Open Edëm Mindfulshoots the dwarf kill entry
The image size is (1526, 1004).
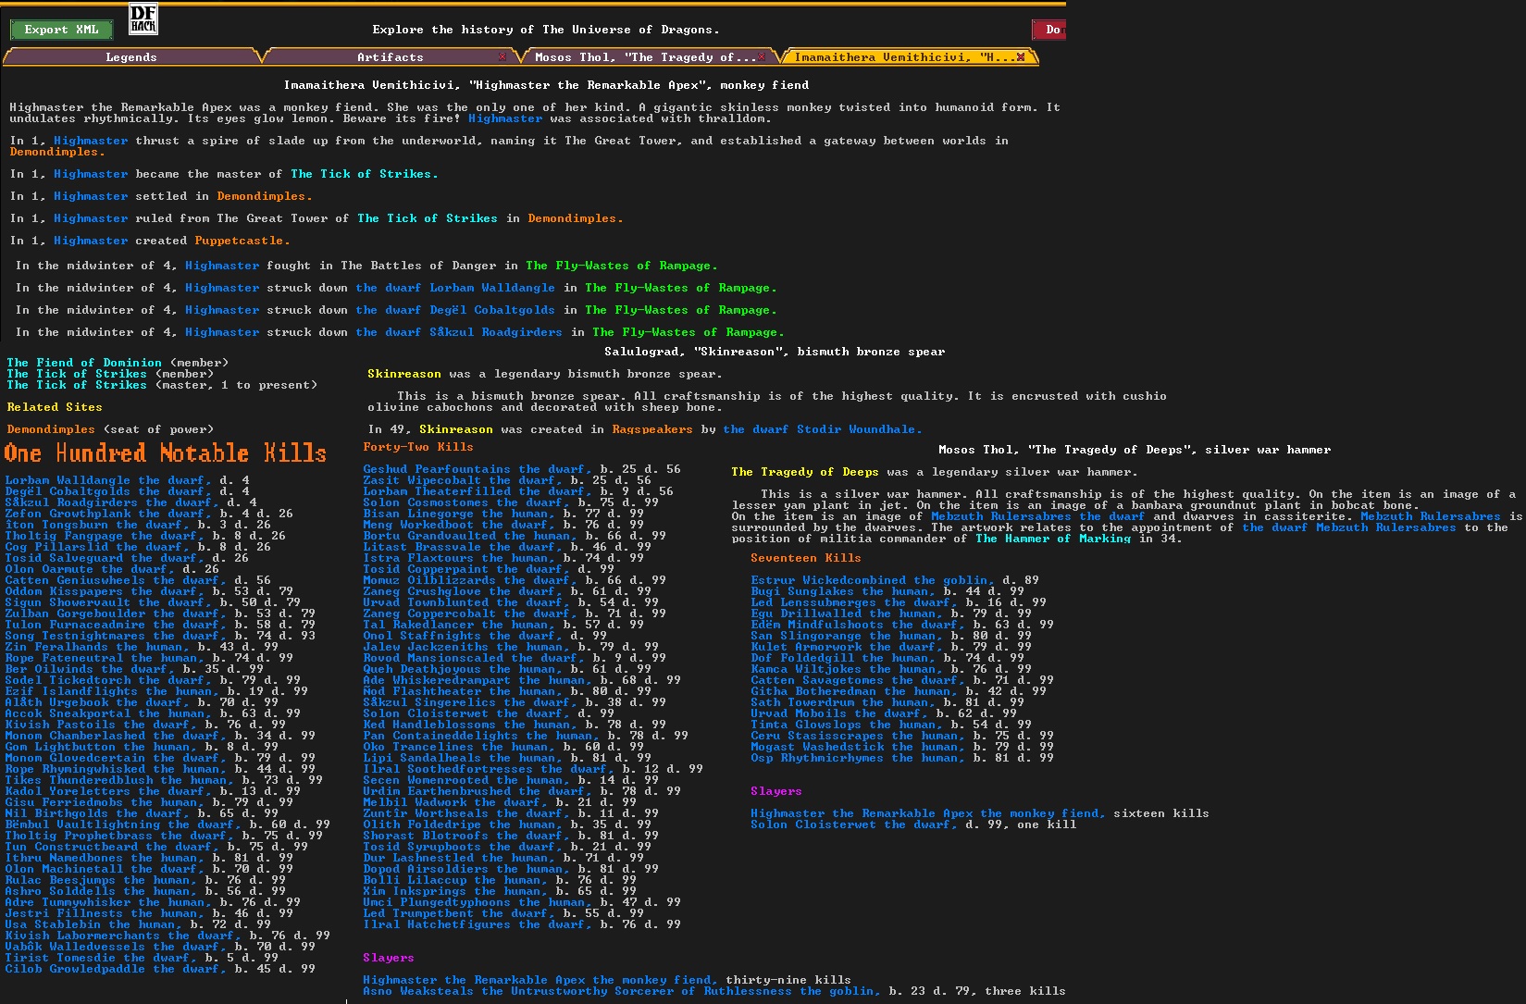coord(901,625)
